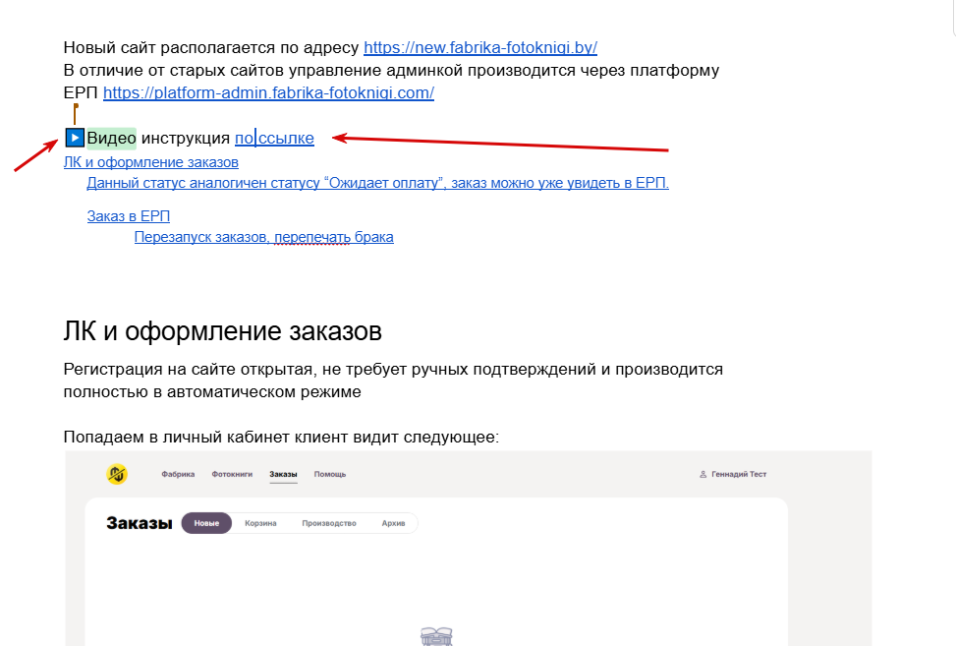Image resolution: width=956 pixels, height=646 pixels.
Task: Click the yellow logo in embedded screenshot
Action: pos(117,473)
